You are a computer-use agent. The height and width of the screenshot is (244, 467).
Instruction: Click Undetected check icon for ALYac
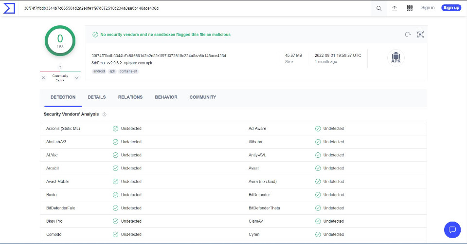pos(116,155)
